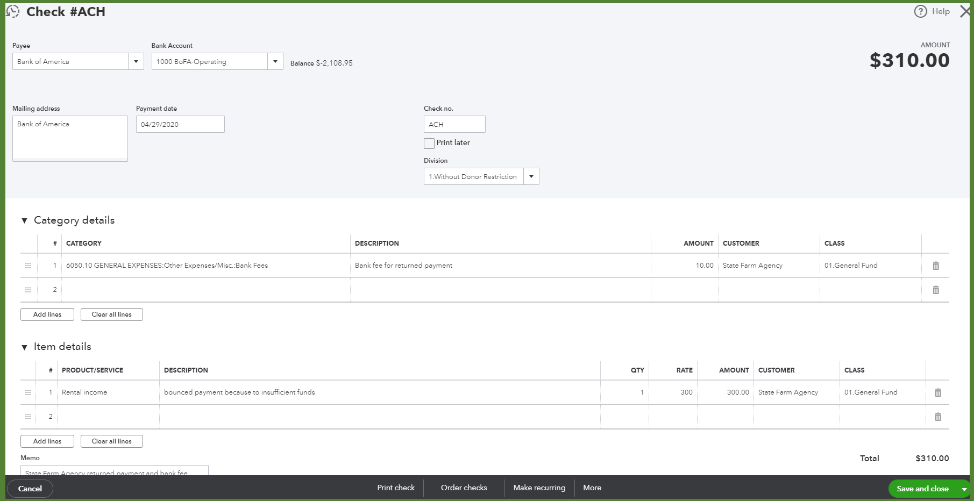
Task: Open the Division dropdown arrow
Action: (x=531, y=176)
